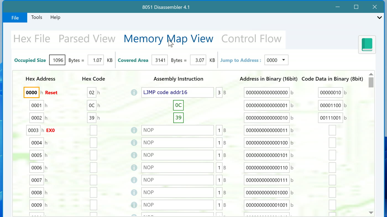Click hex code box 39
Image resolution: width=387 pixels, height=217 pixels.
click(91, 118)
